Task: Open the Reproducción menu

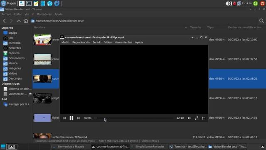Action: (x=81, y=42)
